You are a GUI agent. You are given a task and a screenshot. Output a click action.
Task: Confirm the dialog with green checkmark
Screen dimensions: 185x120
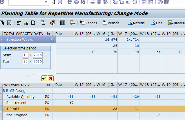point(44,78)
